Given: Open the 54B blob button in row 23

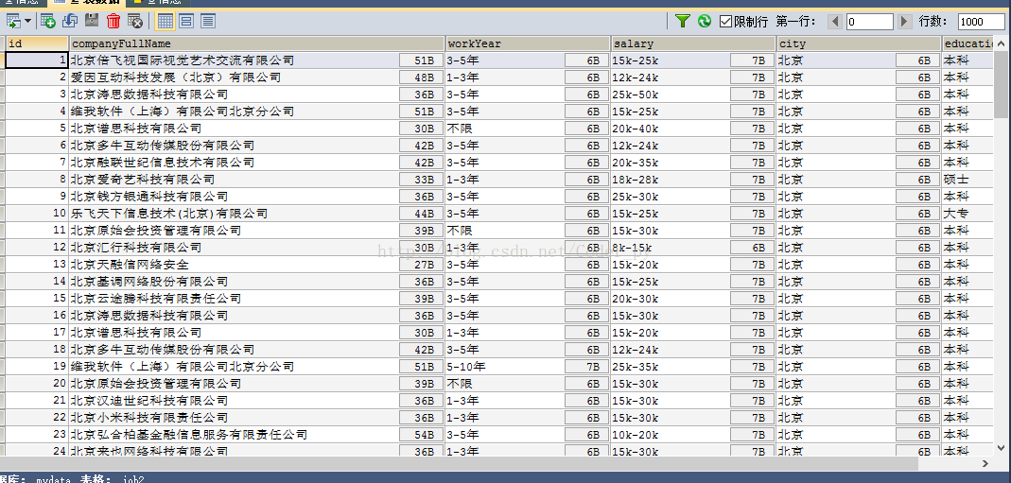Looking at the screenshot, I should point(421,435).
